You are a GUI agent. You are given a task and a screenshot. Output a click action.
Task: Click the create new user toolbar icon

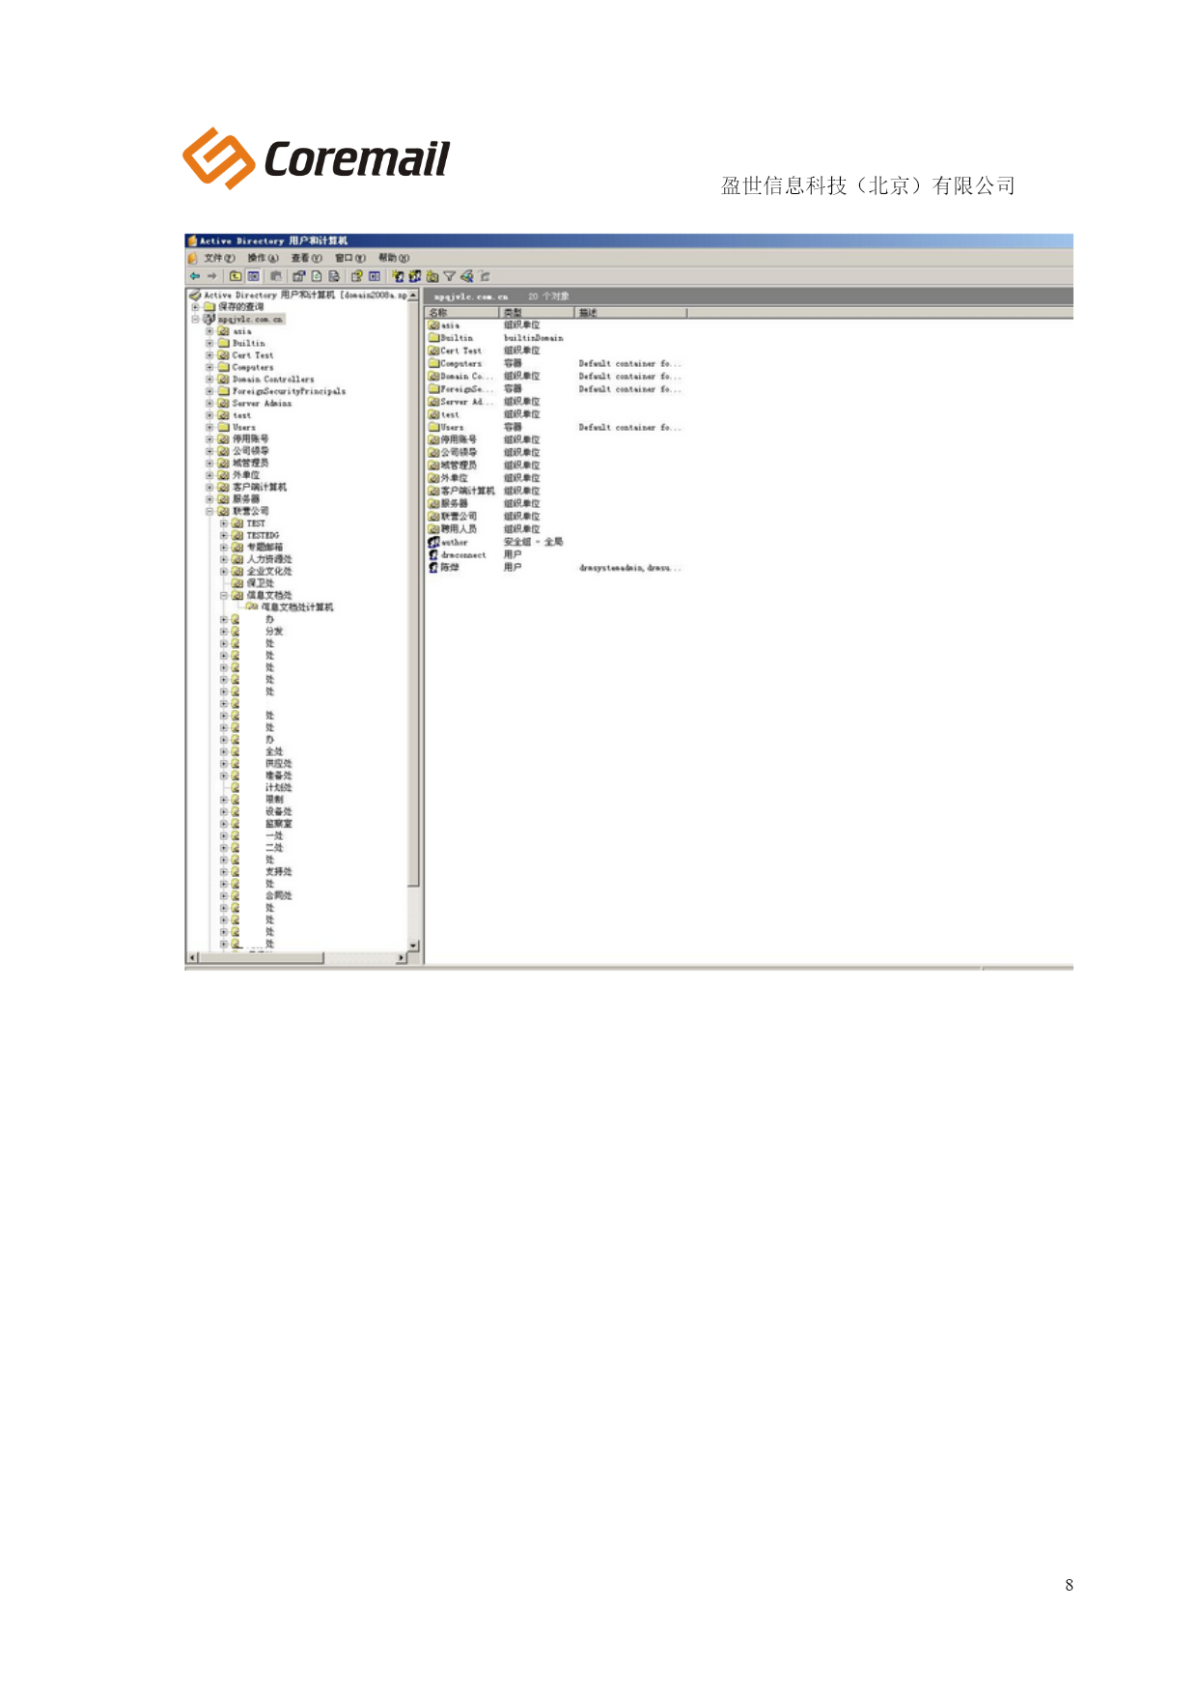click(x=398, y=276)
